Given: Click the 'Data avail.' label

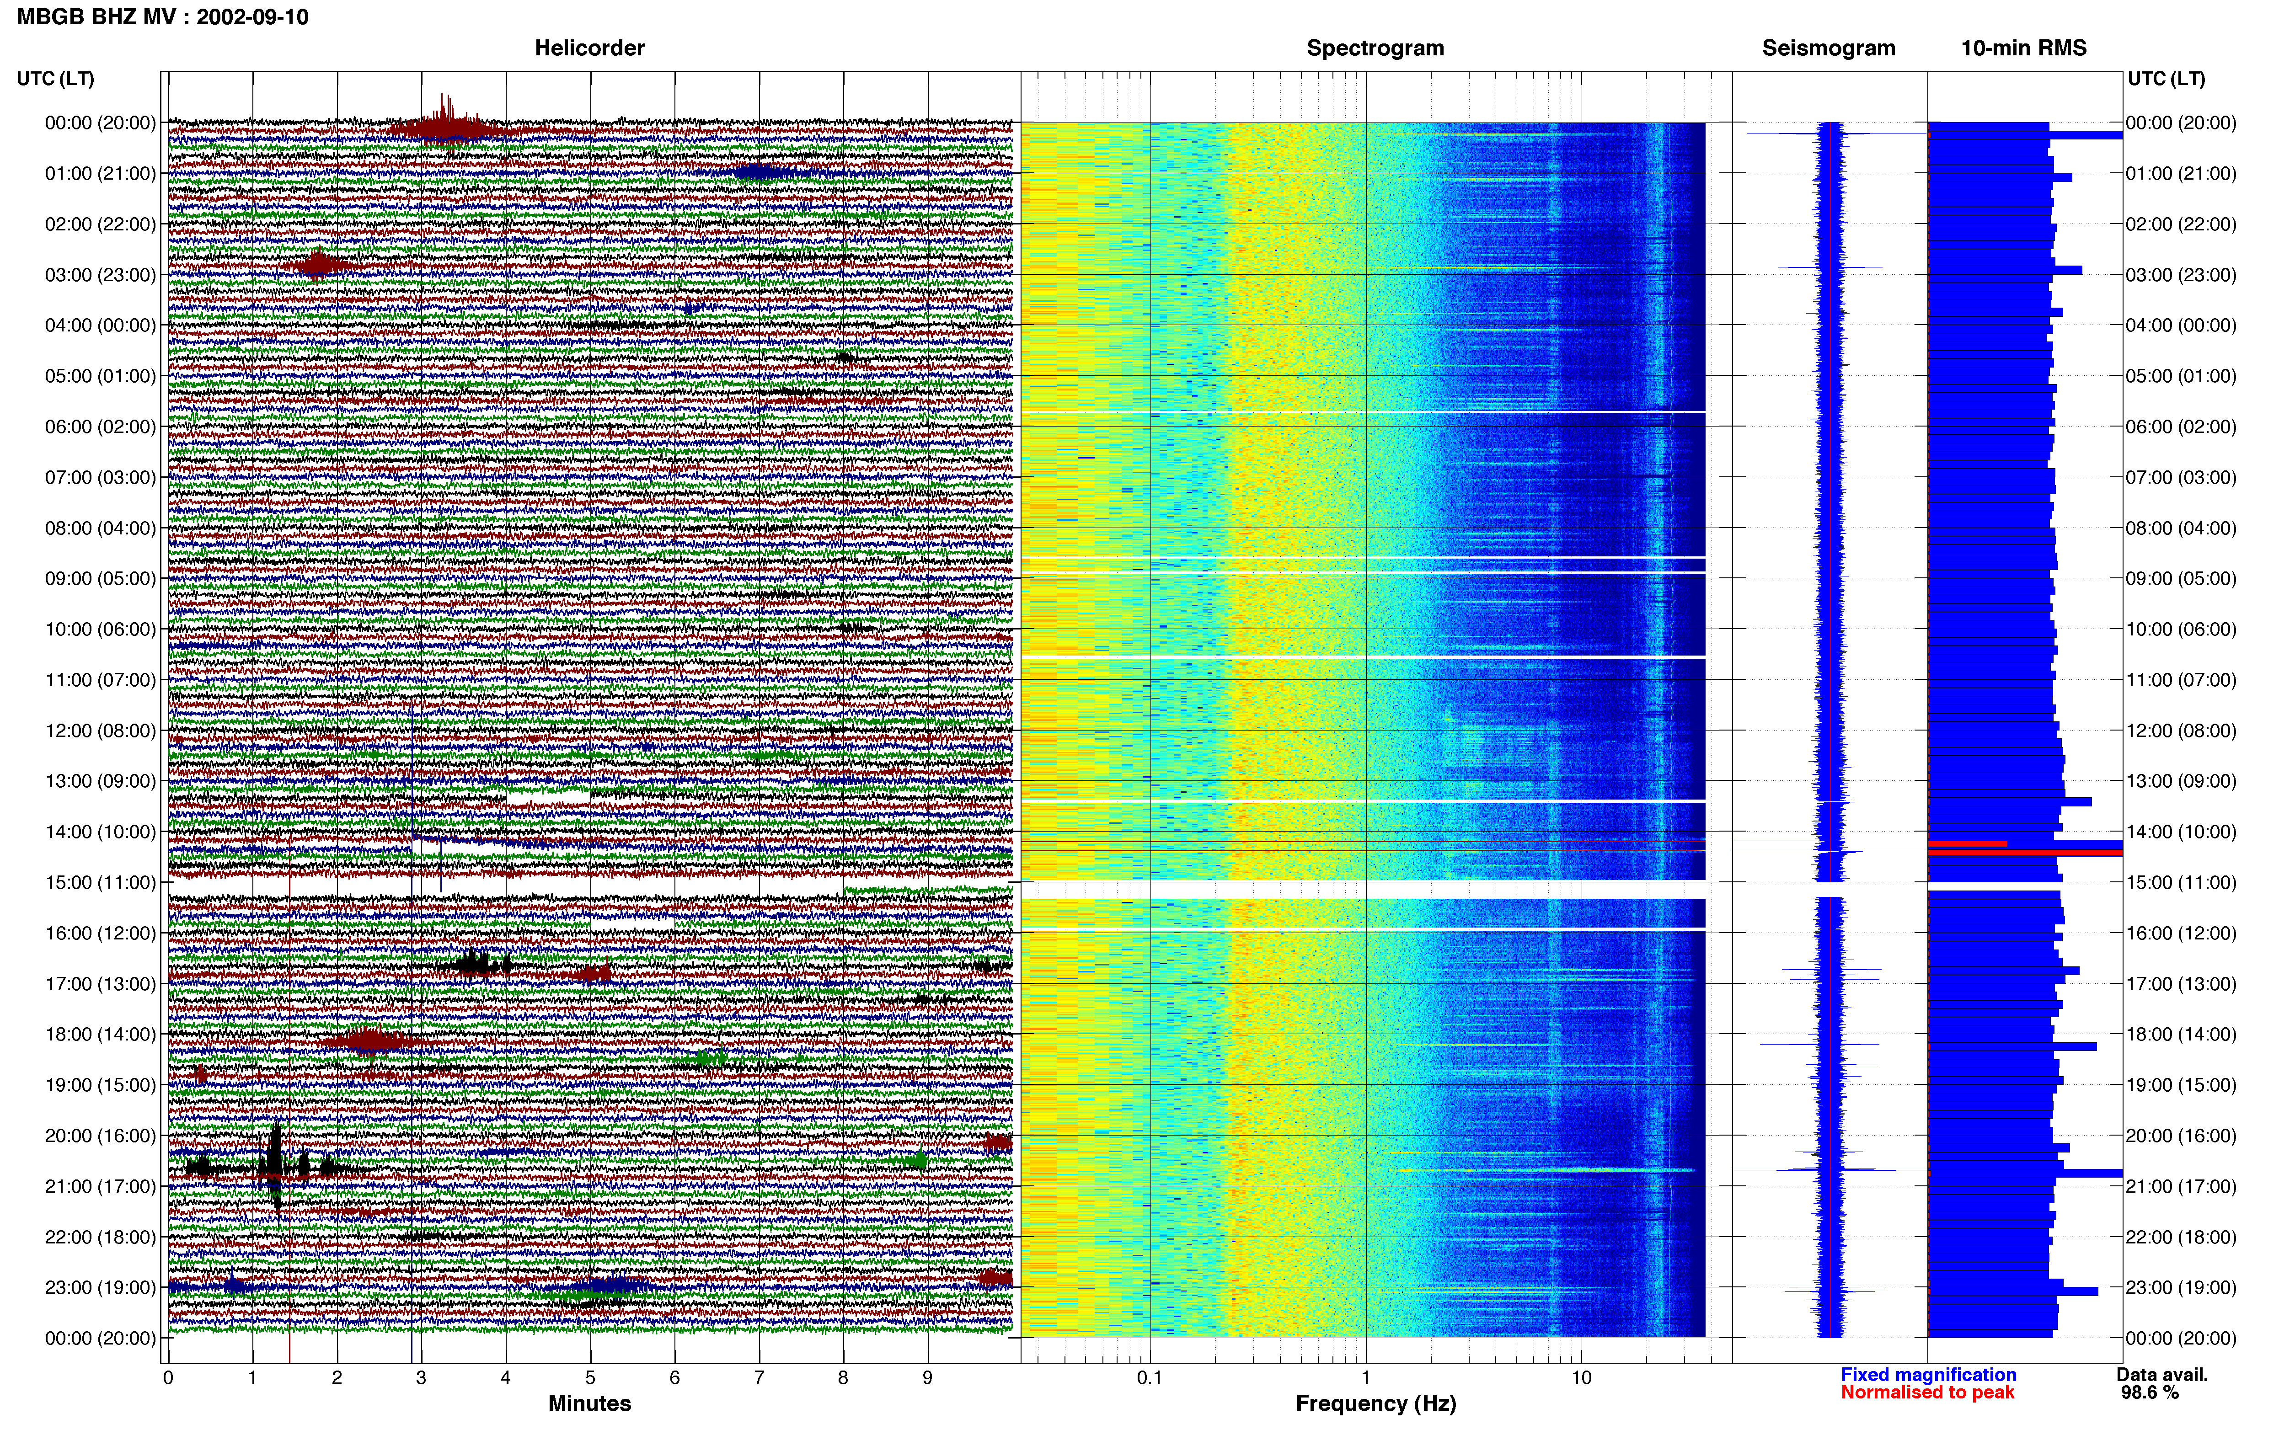Looking at the screenshot, I should tap(2162, 1374).
